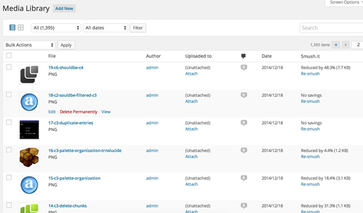Sort by File column header
Image resolution: width=363 pixels, height=213 pixels.
(x=52, y=56)
